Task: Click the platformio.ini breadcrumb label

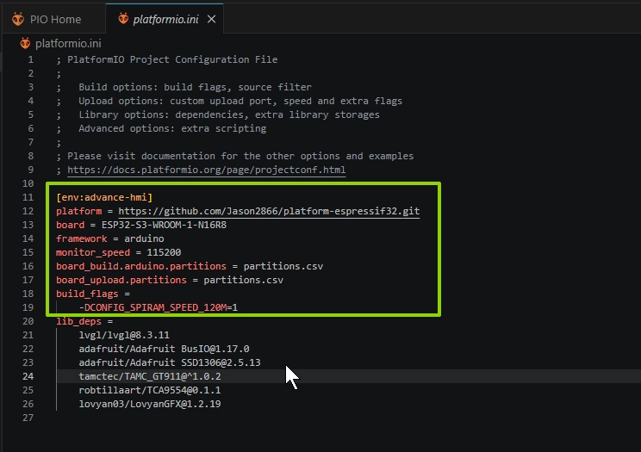Action: pyautogui.click(x=68, y=43)
